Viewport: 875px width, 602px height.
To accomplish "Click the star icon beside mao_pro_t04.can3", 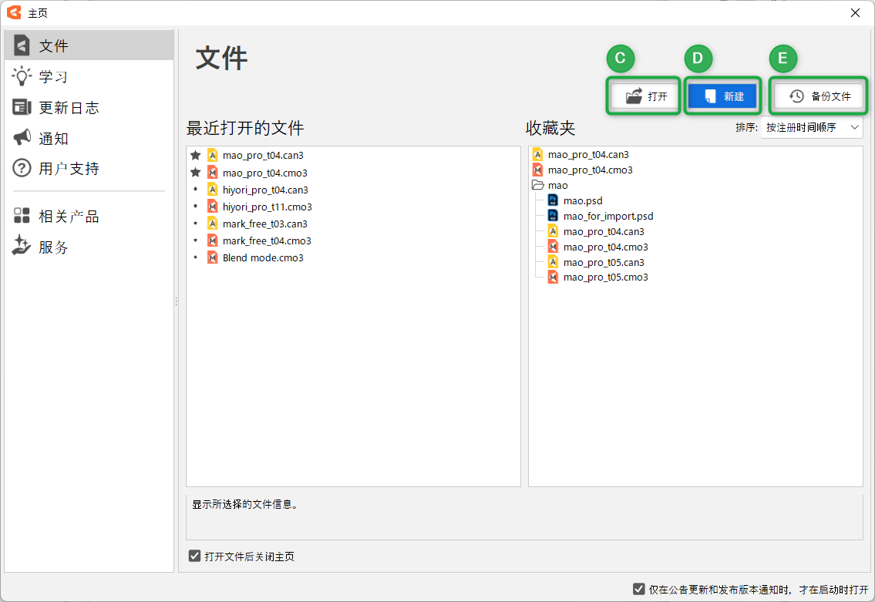I will [x=196, y=155].
